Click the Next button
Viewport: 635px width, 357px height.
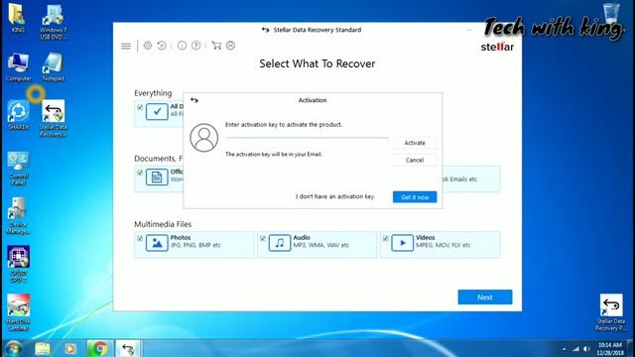tap(485, 297)
